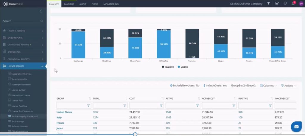The width and height of the screenshot is (305, 136).
Task: Click the Saved Reports icon
Action: coord(4,38)
